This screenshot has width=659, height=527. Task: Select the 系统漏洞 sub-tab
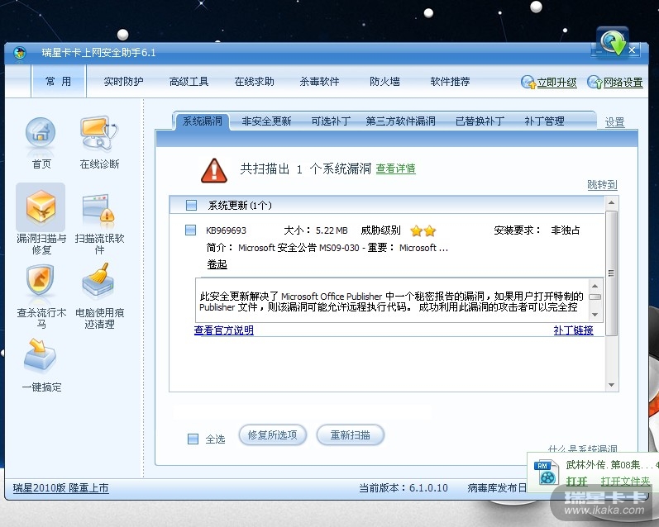coord(202,121)
